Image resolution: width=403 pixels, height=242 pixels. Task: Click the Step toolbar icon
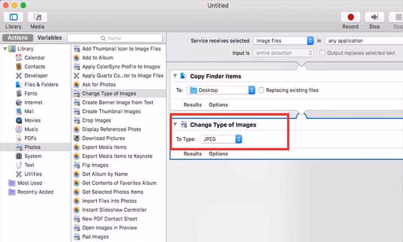pyautogui.click(x=374, y=17)
